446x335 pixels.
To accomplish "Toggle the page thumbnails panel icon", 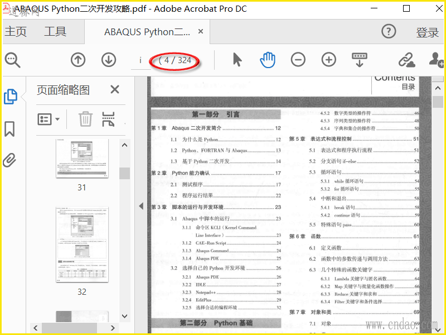I will [x=11, y=97].
